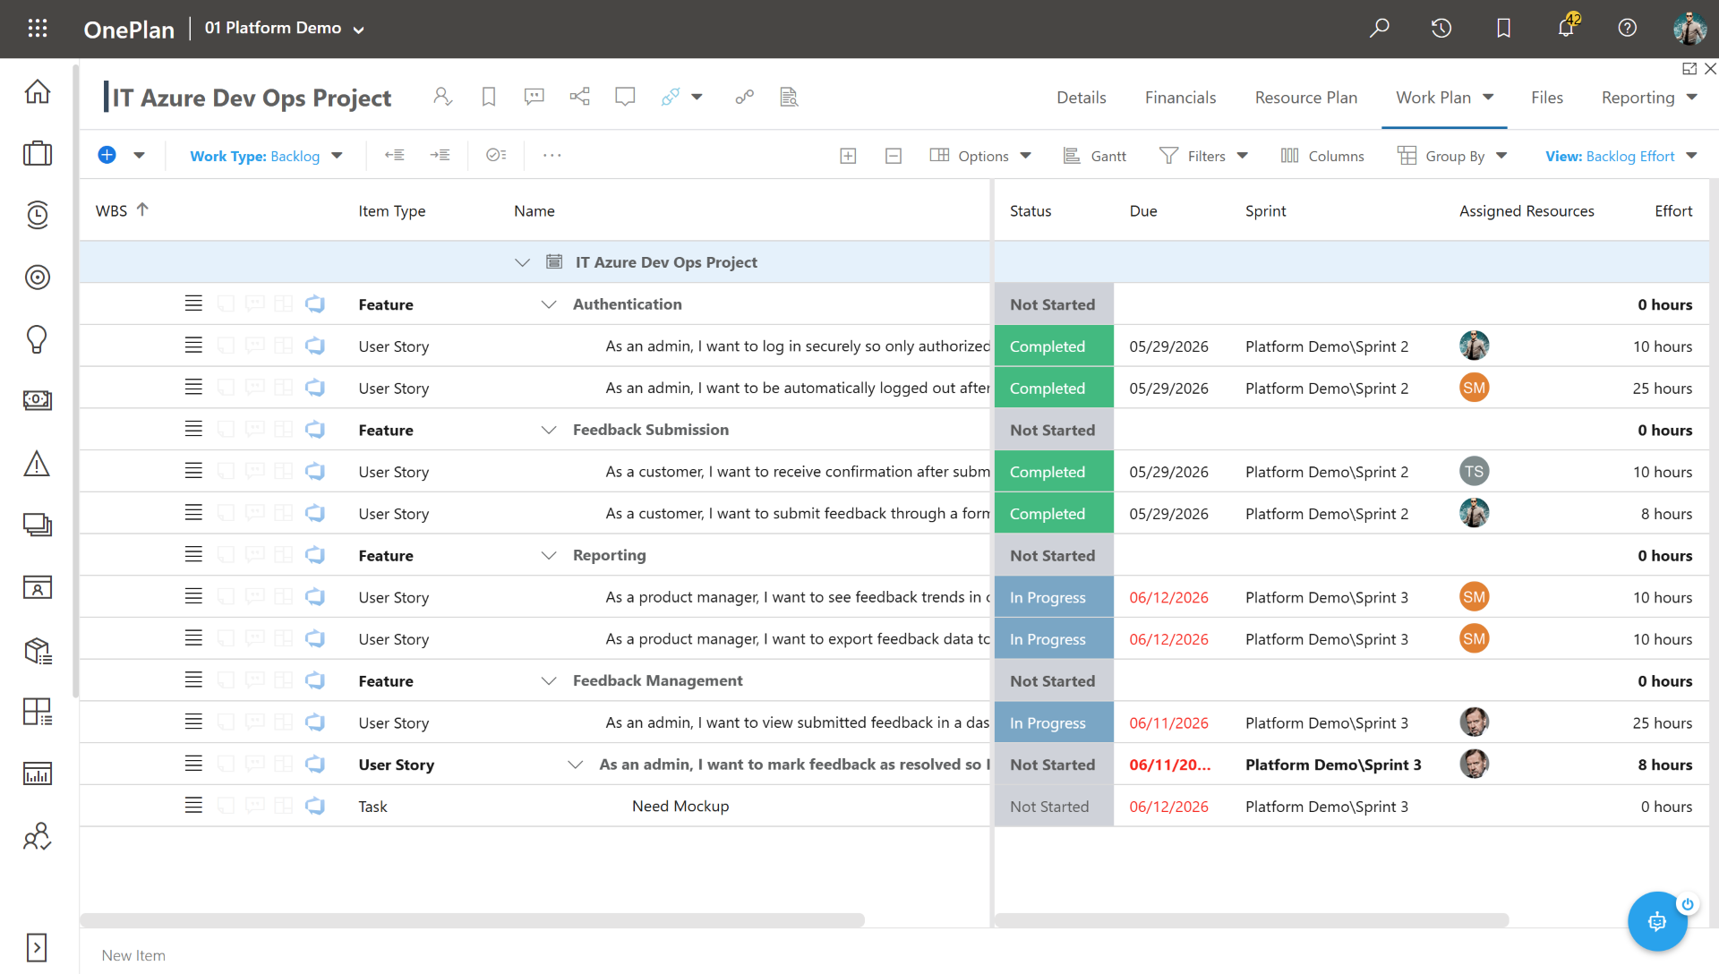Open Filters dropdown

(1203, 156)
